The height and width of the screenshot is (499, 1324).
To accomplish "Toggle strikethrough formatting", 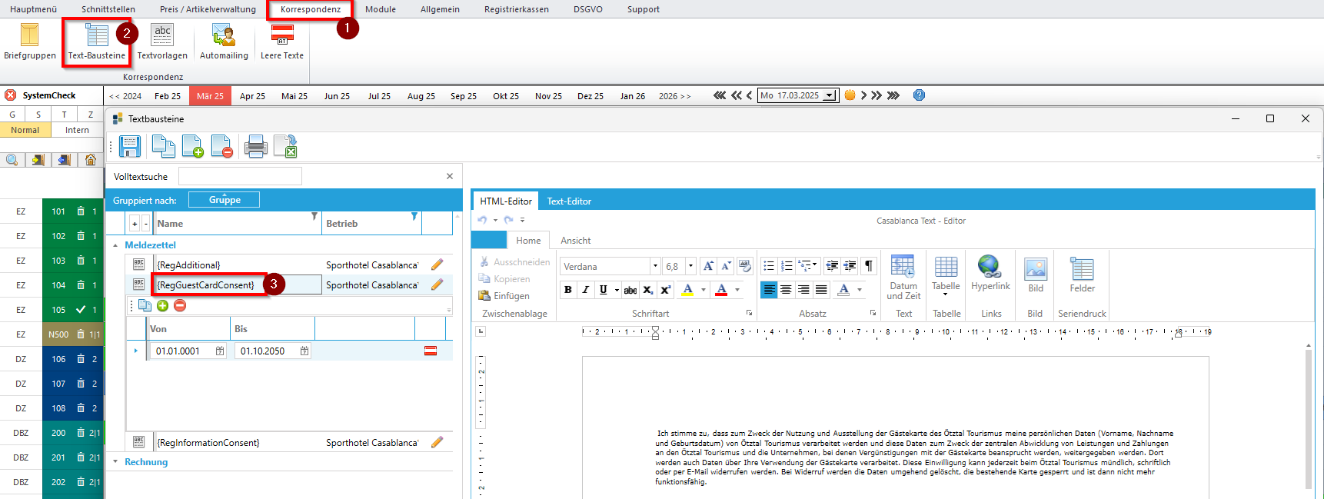I will tap(630, 290).
